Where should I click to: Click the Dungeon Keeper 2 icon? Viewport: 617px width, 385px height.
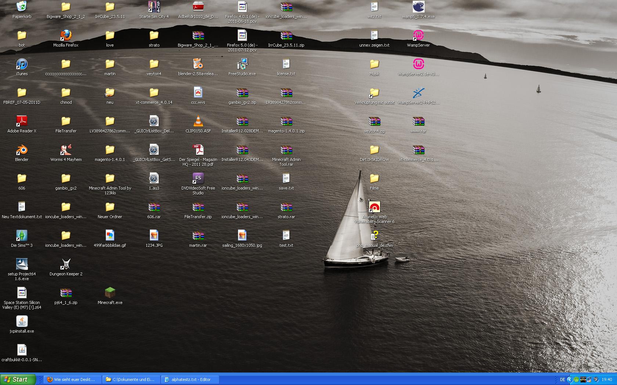click(x=66, y=264)
